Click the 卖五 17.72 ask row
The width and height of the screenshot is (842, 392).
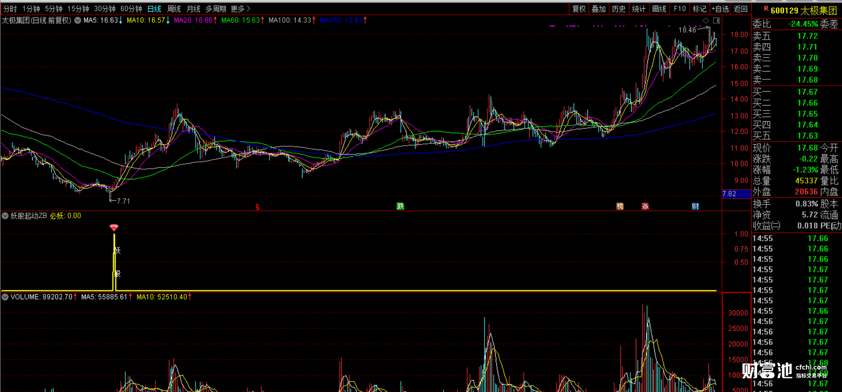(x=796, y=36)
